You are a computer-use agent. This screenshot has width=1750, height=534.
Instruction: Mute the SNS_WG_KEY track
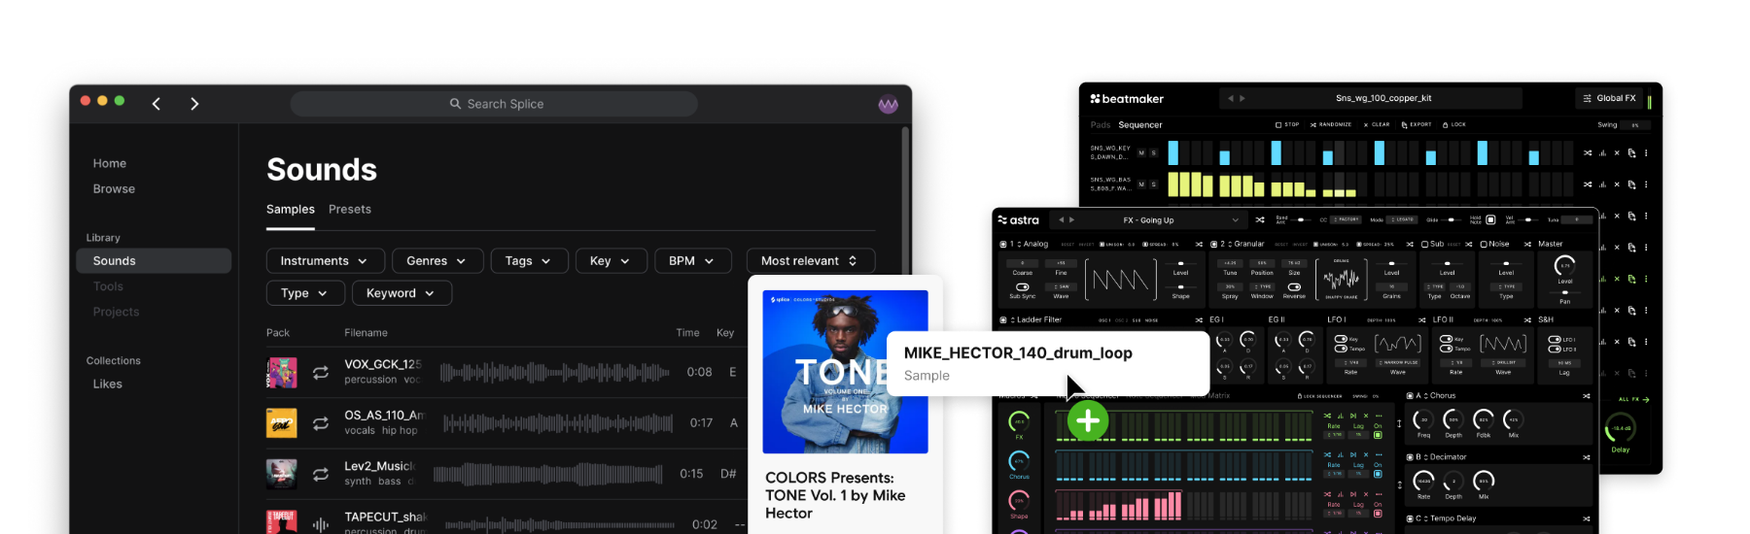coord(1141,152)
